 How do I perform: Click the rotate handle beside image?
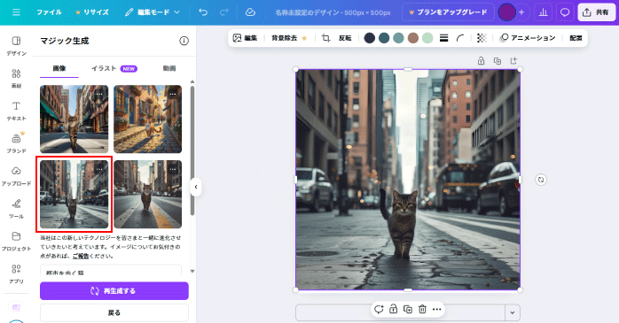tap(541, 180)
